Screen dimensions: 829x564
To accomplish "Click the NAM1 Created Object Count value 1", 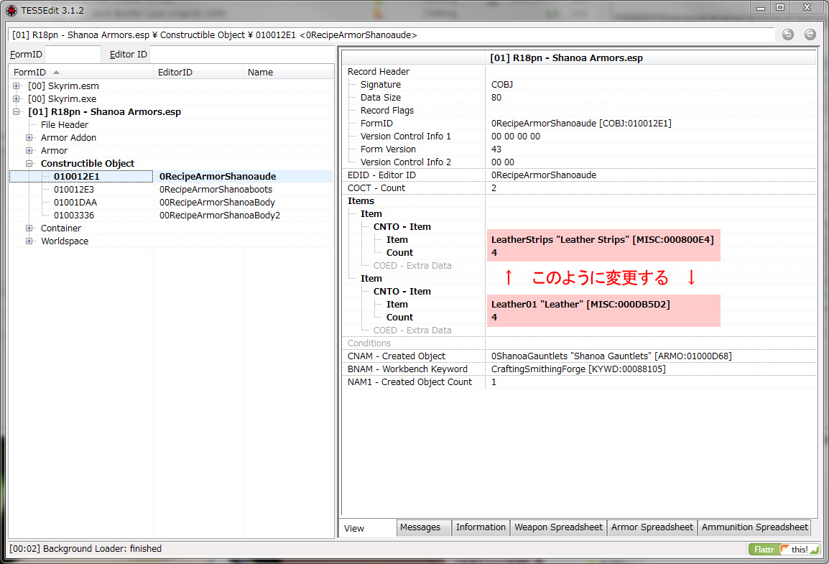I will [494, 382].
